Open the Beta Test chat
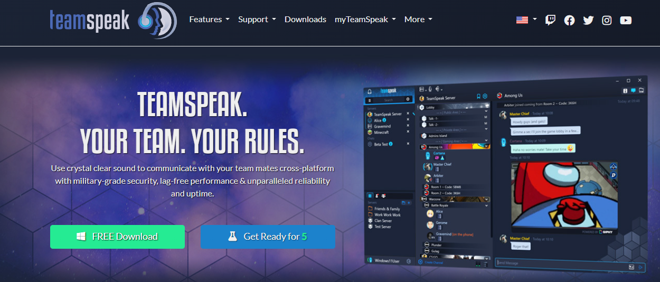The height and width of the screenshot is (282, 660). [382, 144]
